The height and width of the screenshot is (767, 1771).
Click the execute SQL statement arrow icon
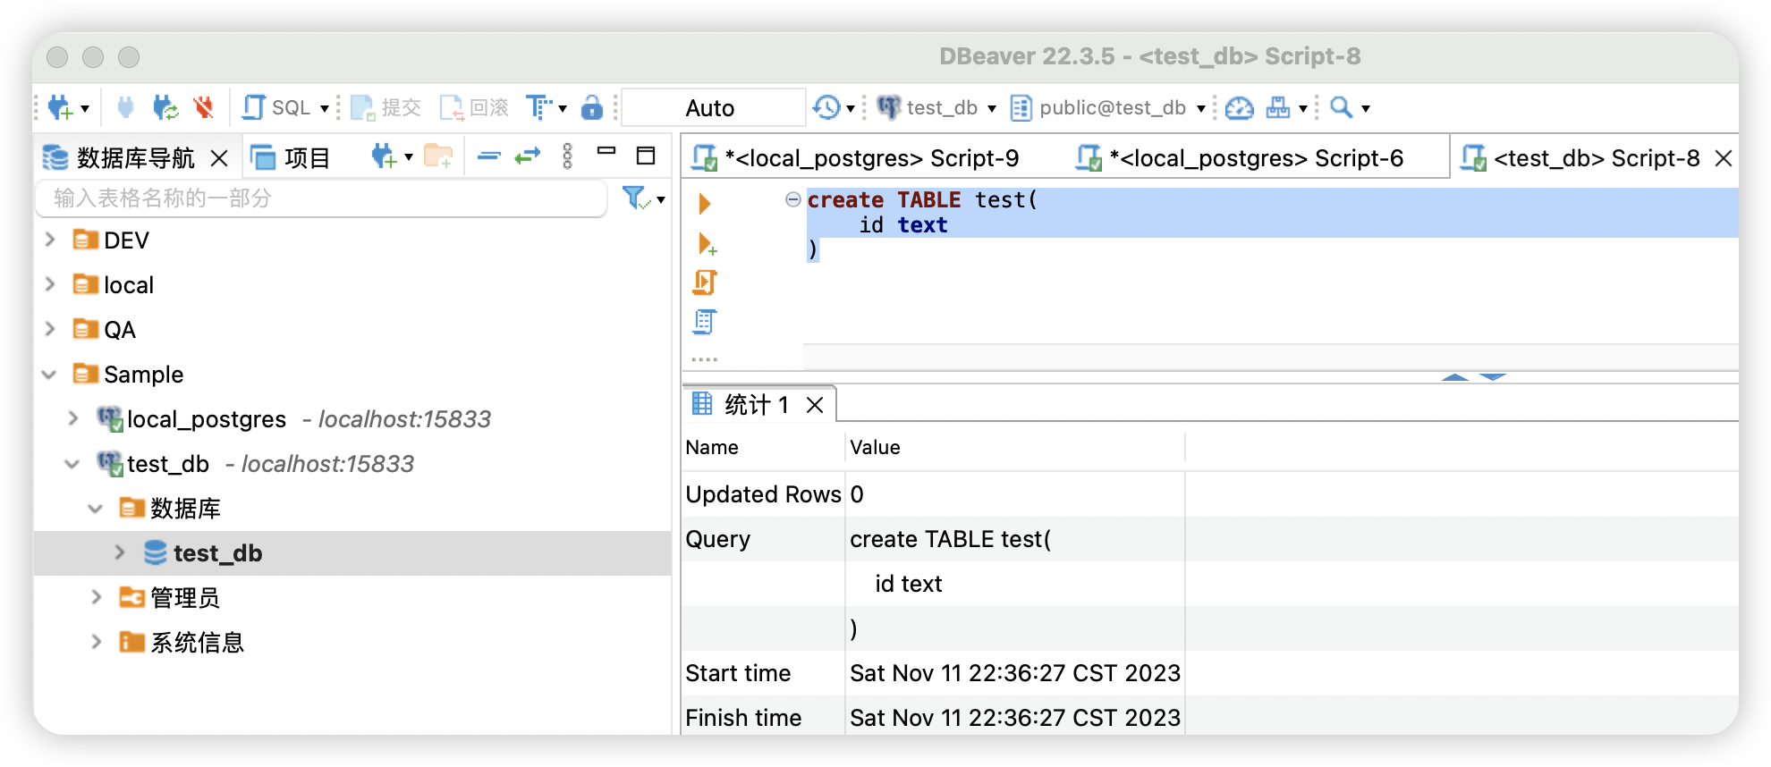point(704,204)
